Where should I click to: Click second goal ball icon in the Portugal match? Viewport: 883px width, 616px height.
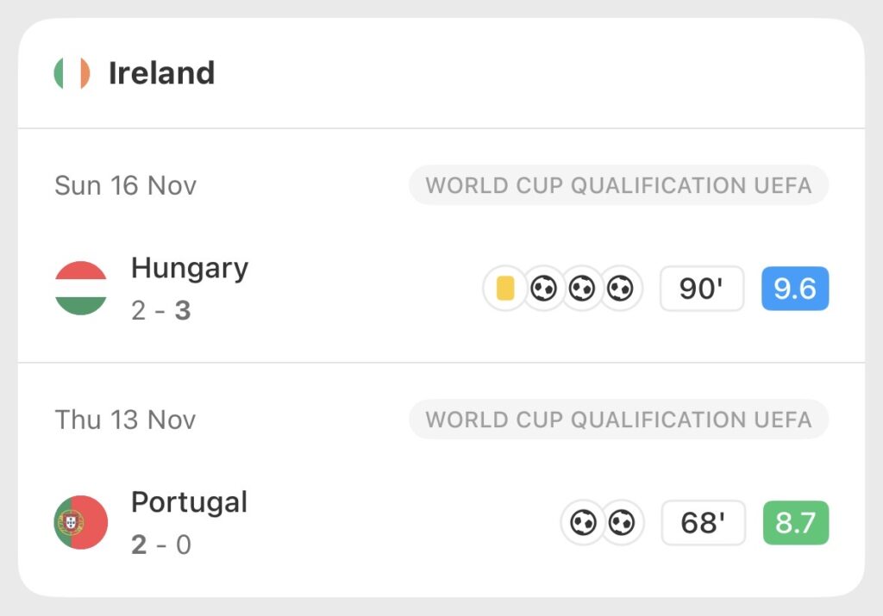tap(622, 522)
